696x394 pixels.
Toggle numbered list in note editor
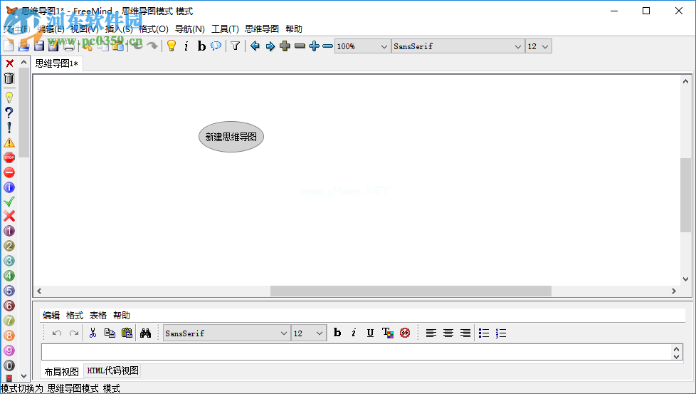pos(501,333)
